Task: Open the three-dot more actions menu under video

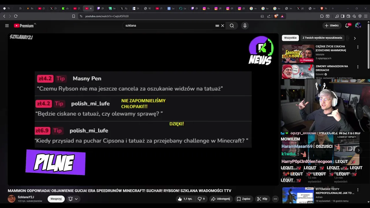Action: [275, 199]
